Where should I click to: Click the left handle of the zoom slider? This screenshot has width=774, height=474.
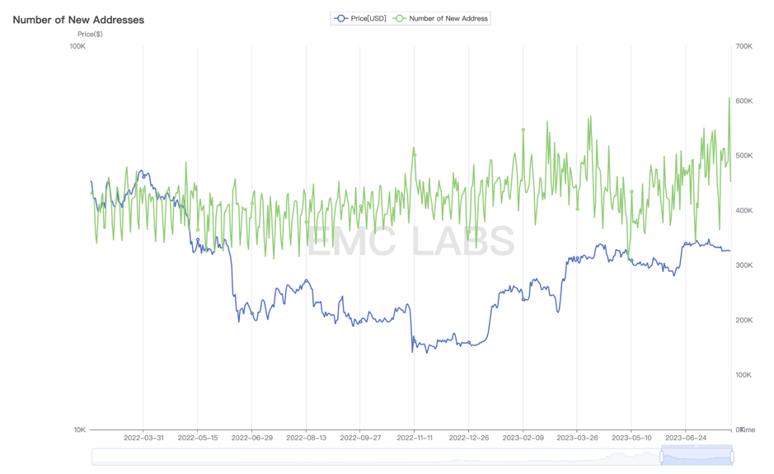661,456
